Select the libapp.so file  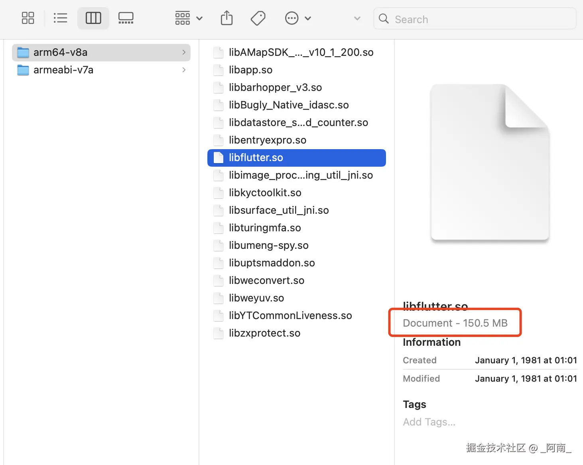click(x=250, y=70)
